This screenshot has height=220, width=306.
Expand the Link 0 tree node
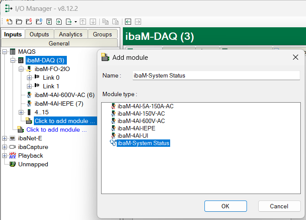click(30, 78)
